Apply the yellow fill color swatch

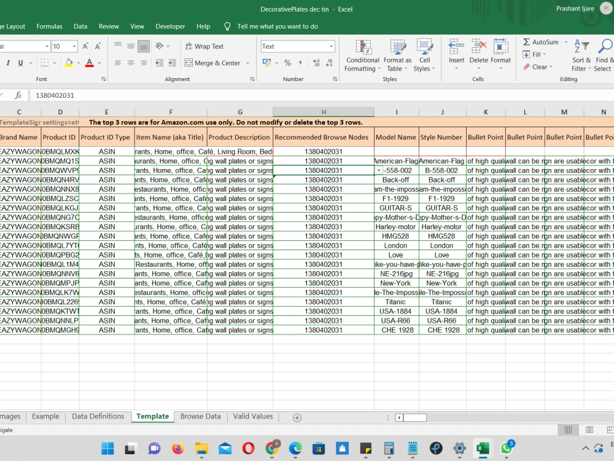(69, 63)
